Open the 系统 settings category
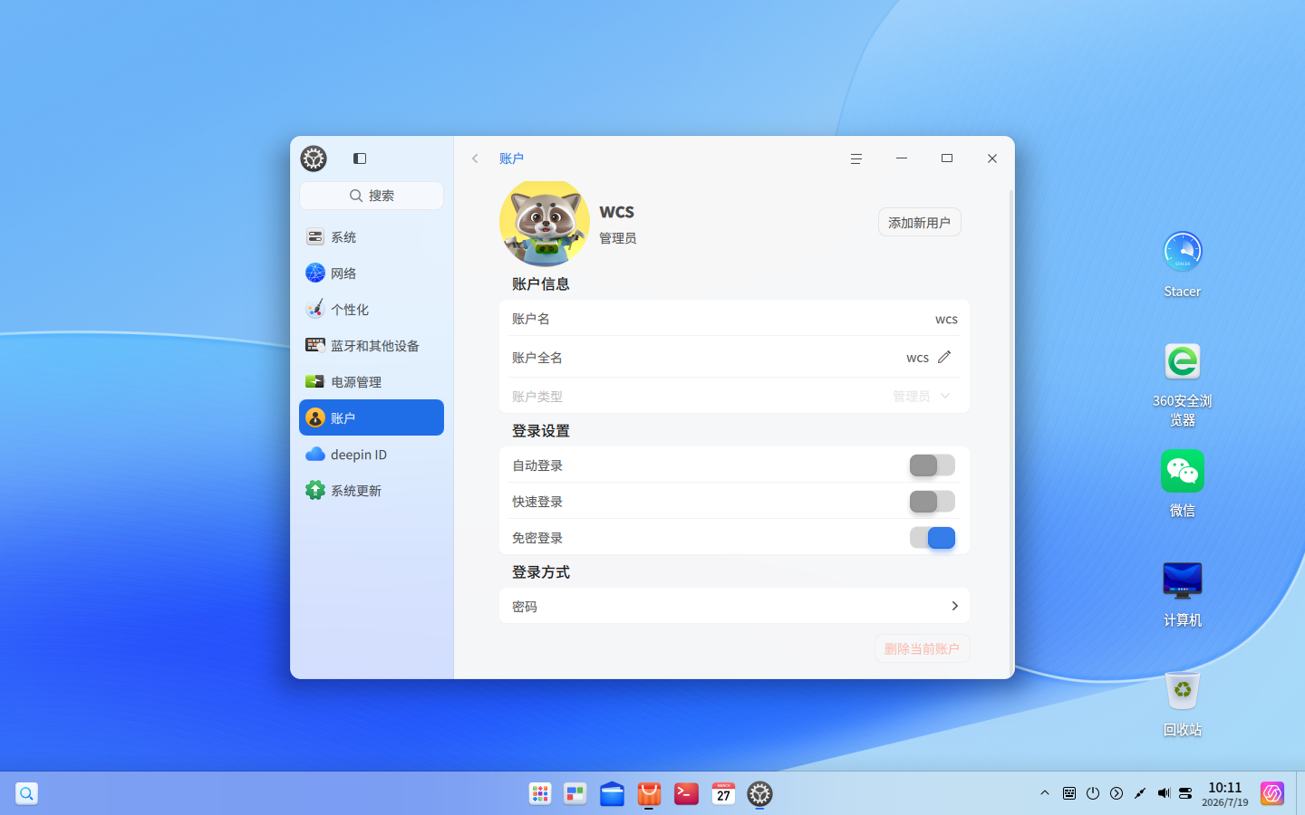This screenshot has width=1305, height=815. [x=372, y=236]
